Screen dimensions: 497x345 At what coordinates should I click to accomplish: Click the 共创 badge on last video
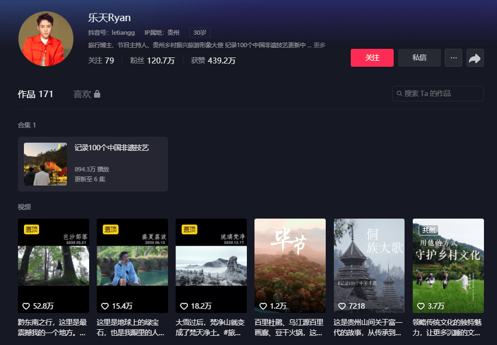point(428,229)
